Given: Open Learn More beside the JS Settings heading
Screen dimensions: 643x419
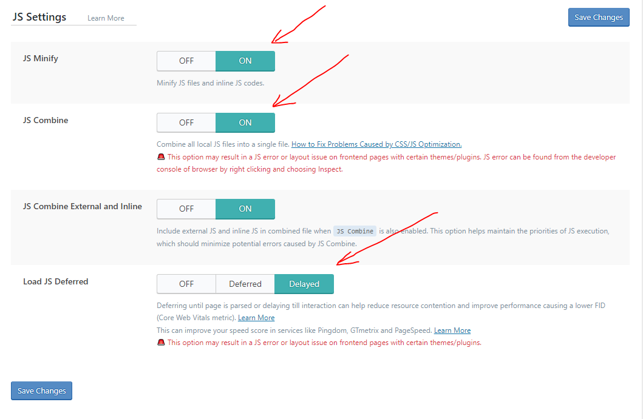Looking at the screenshot, I should pyautogui.click(x=106, y=18).
